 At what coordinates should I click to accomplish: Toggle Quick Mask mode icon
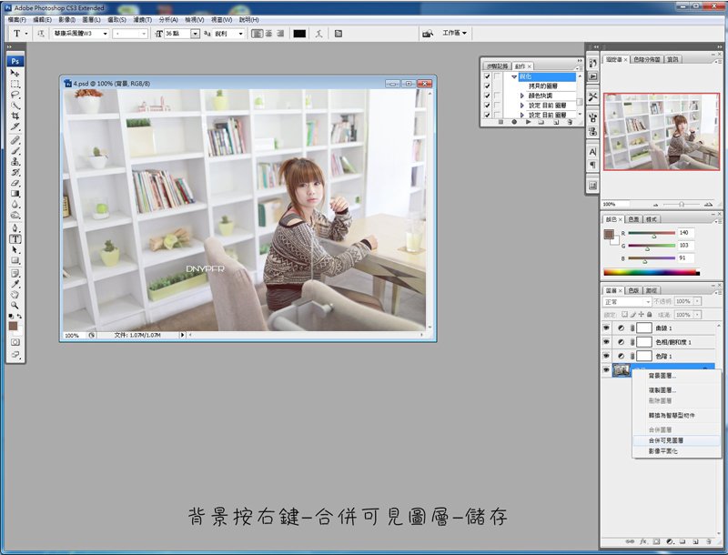[15, 342]
